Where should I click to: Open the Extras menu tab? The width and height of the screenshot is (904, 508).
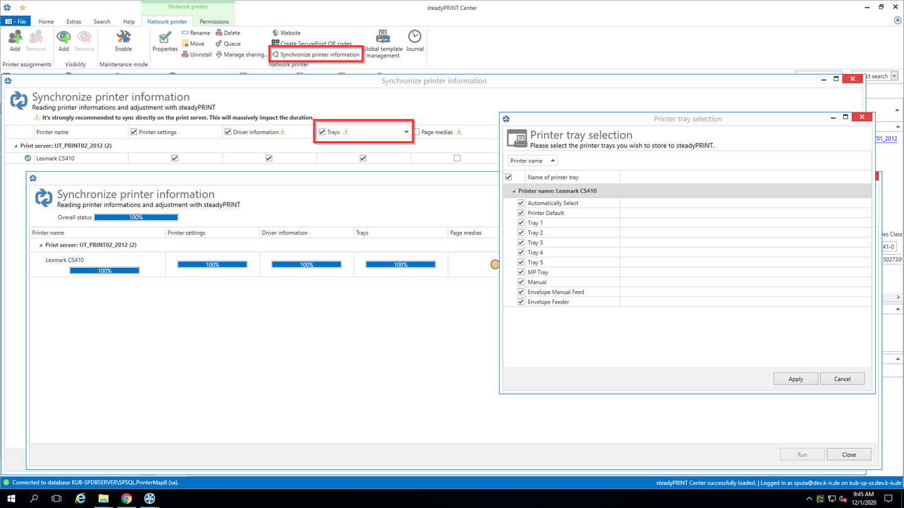tap(73, 21)
